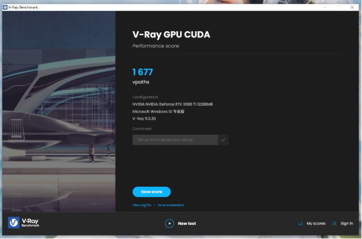Screen dimensions: 362x239
Task: Open My scores from the footer text
Action: 316,224
